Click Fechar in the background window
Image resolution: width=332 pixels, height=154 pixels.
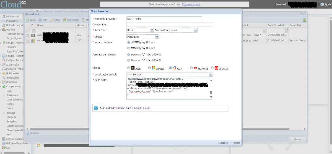click(297, 139)
